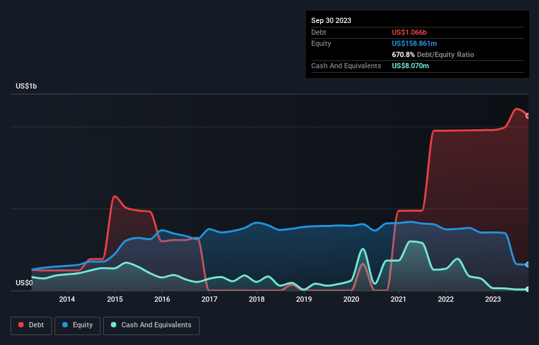
Task: Click the 2022 x-axis label
Action: click(x=446, y=299)
